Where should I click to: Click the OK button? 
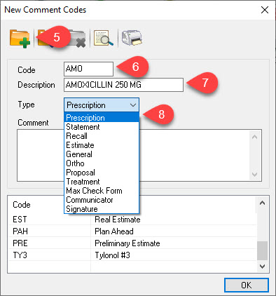point(247,285)
